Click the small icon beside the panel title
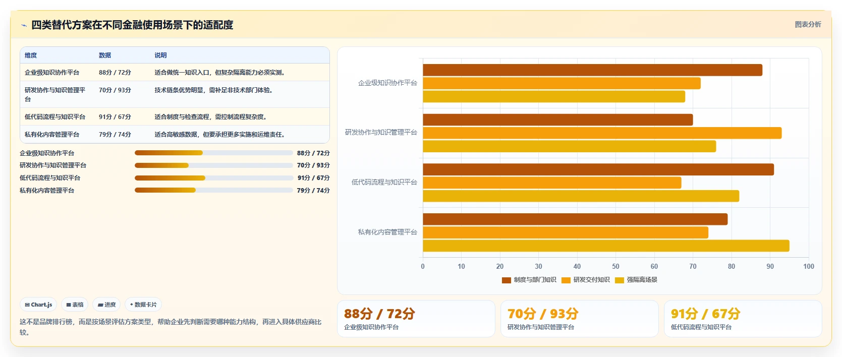 coord(24,25)
